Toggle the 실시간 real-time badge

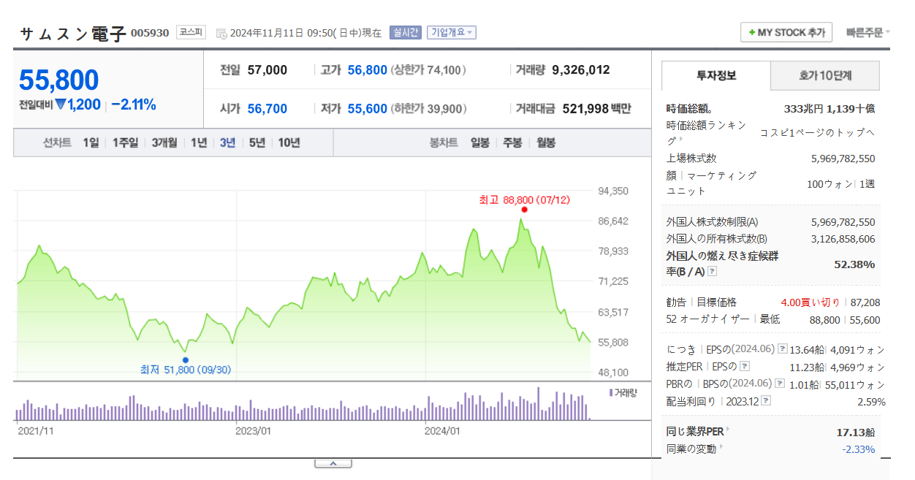coord(406,33)
